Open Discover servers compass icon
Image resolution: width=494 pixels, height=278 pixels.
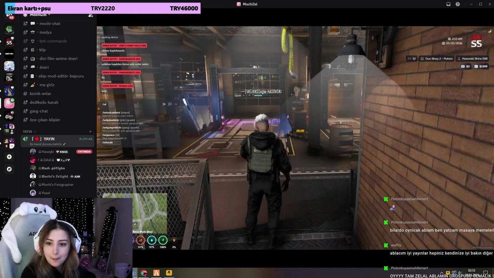click(x=9, y=169)
